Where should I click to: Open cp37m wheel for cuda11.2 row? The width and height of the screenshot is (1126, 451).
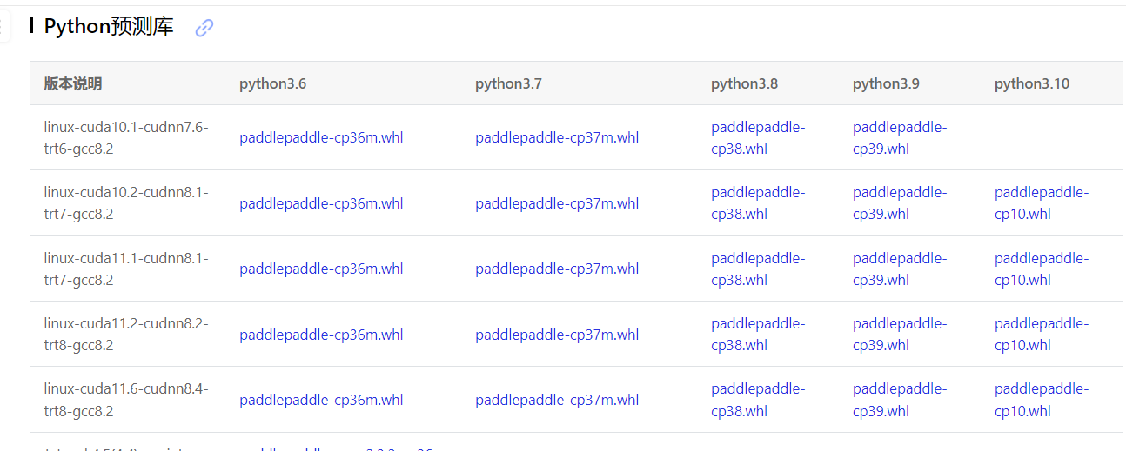(x=557, y=335)
